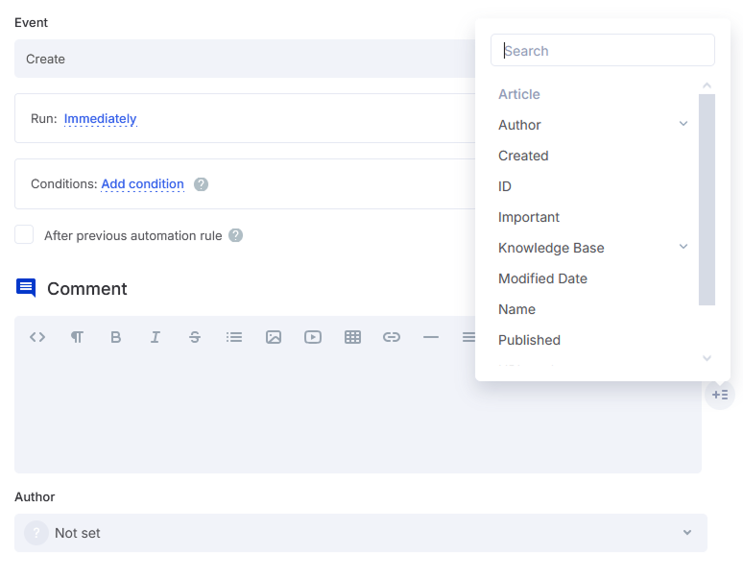This screenshot has width=743, height=579.
Task: Expand the Author submenu in variable list
Action: tap(683, 124)
